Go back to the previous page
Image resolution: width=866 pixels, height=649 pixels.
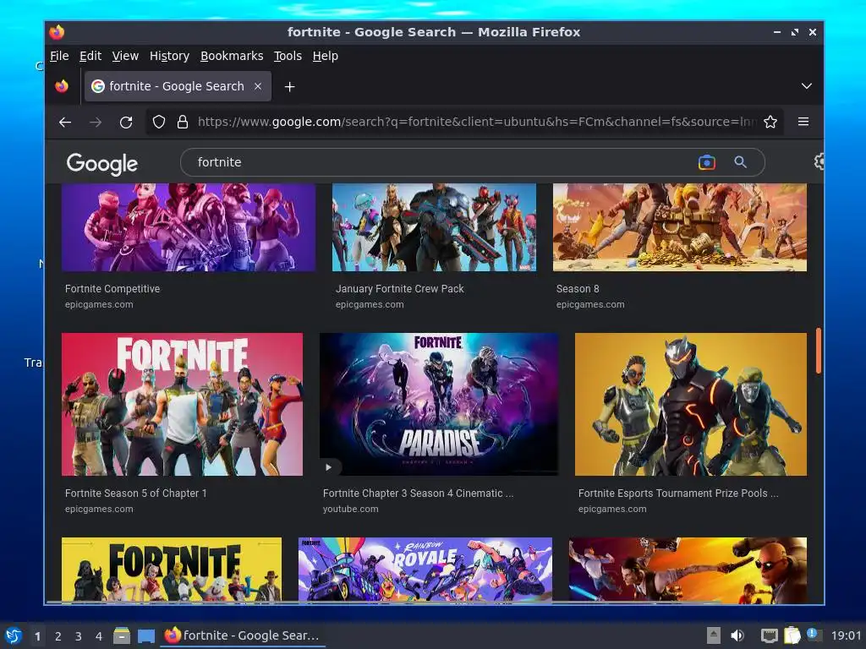coord(65,122)
